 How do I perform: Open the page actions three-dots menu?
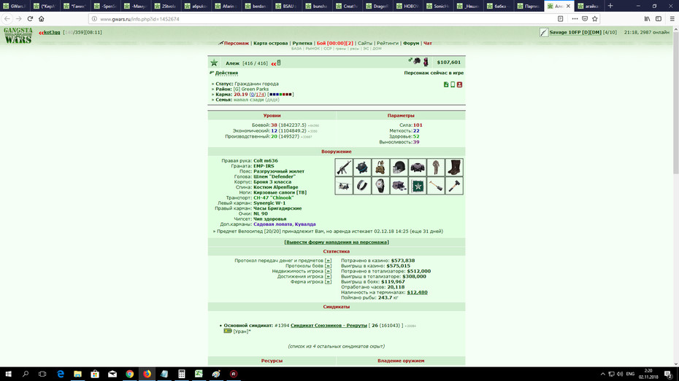pos(575,18)
